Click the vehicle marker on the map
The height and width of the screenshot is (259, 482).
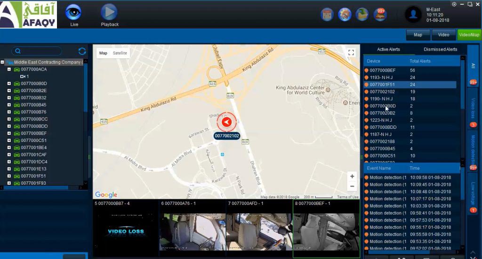pyautogui.click(x=226, y=122)
